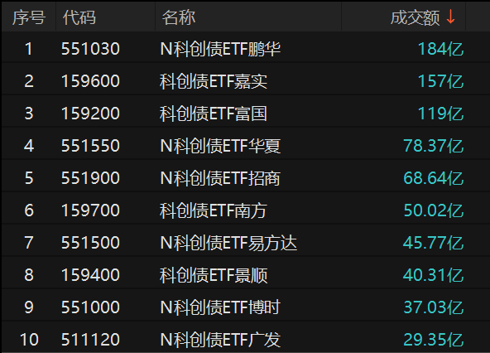Click the 名称 column header
This screenshot has height=353, width=490.
click(x=179, y=17)
